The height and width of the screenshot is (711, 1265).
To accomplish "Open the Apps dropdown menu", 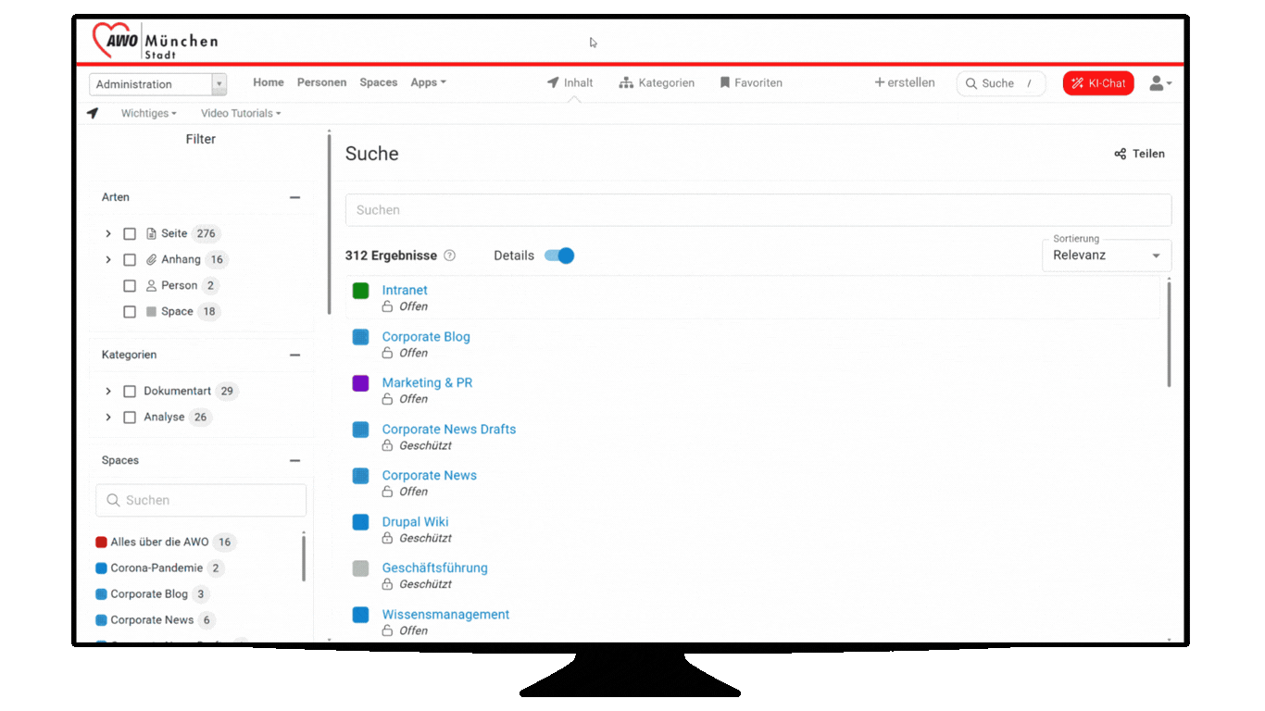I will (429, 82).
